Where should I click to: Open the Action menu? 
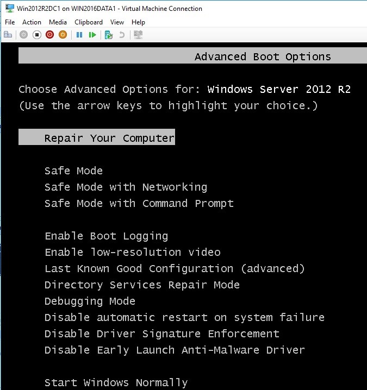(32, 22)
